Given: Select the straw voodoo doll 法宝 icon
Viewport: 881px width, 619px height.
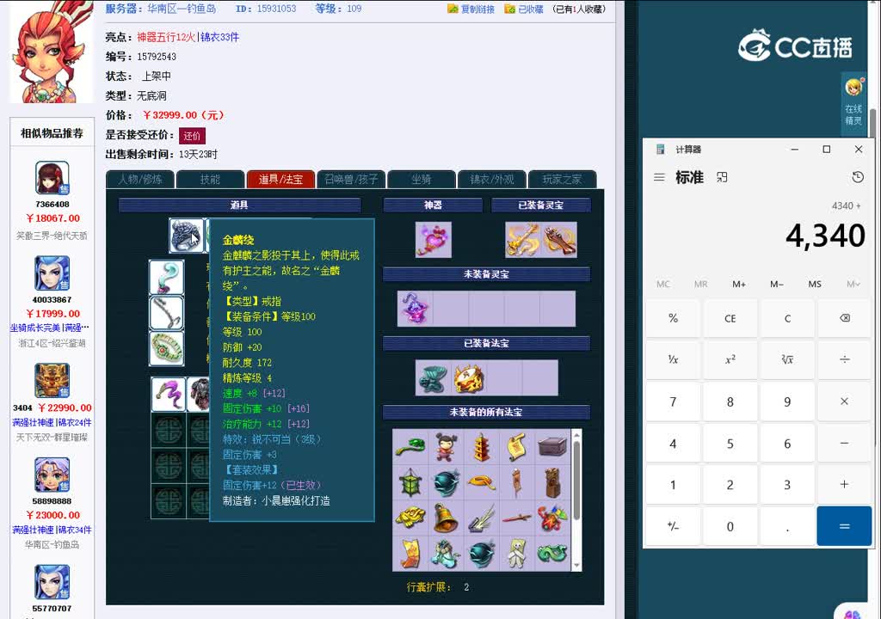Looking at the screenshot, I should coord(517,554).
